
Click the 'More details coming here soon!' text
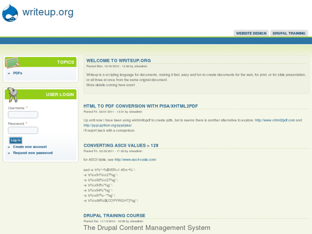click(x=111, y=85)
